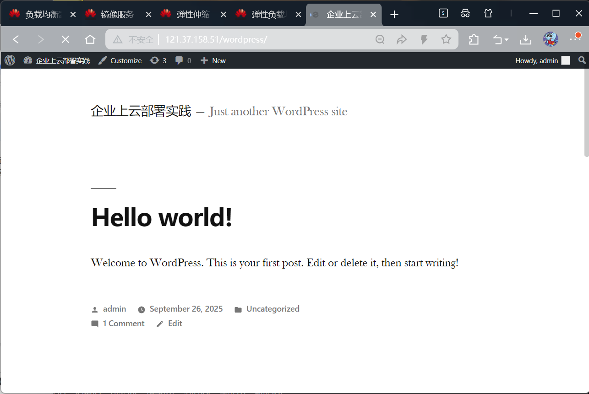The height and width of the screenshot is (394, 589).
Task: Click the not secure warning icon
Action: pos(118,40)
